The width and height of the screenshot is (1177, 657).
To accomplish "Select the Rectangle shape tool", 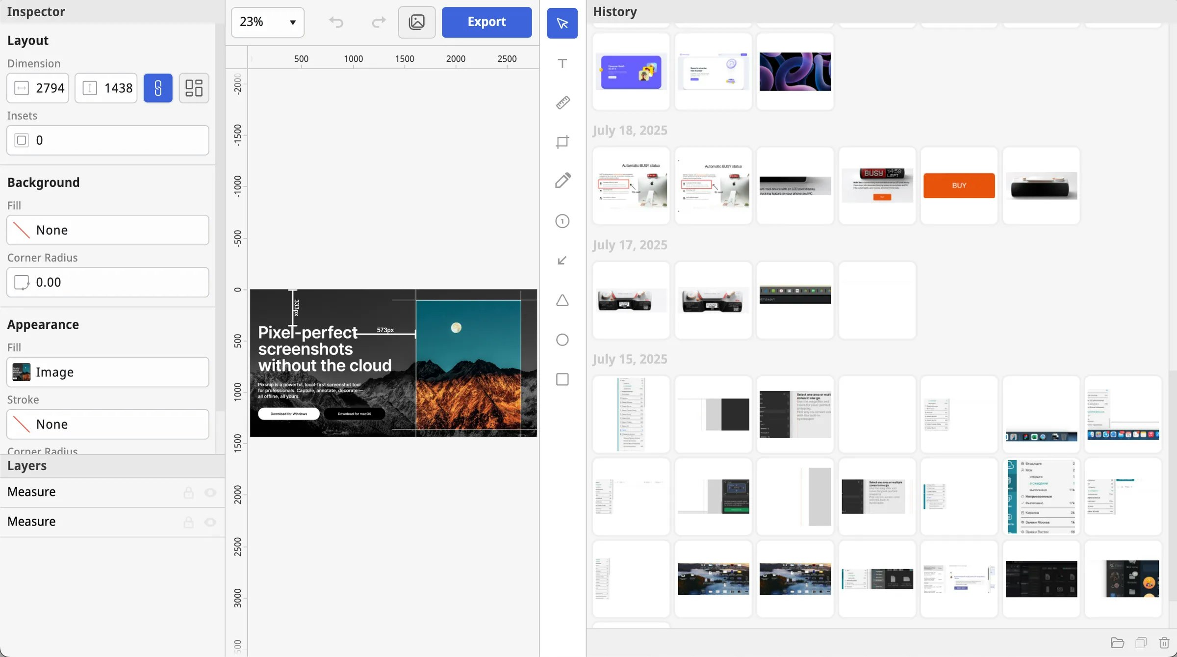I will [x=562, y=379].
